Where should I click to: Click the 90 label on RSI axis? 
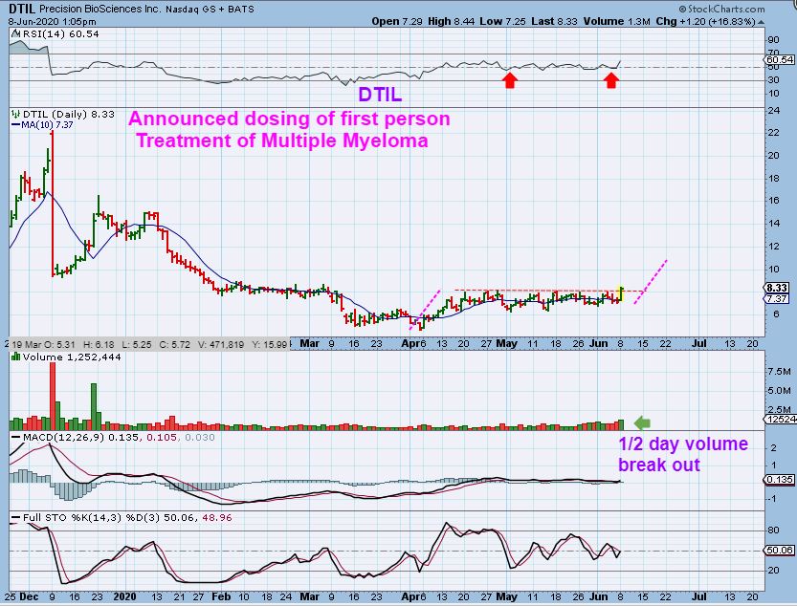[774, 40]
